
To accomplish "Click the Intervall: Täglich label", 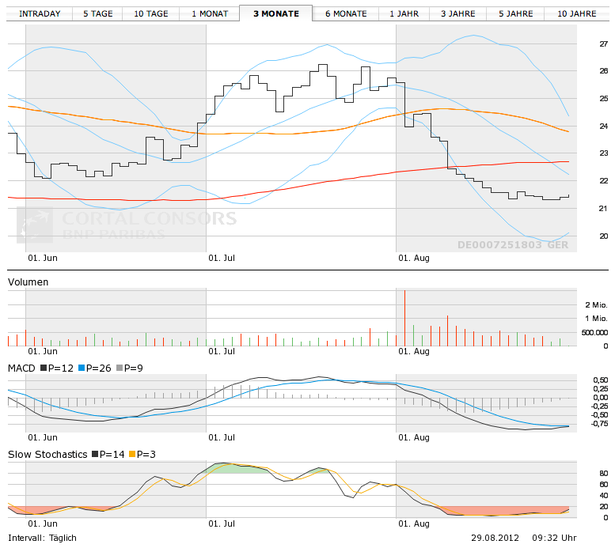I will [x=42, y=538].
